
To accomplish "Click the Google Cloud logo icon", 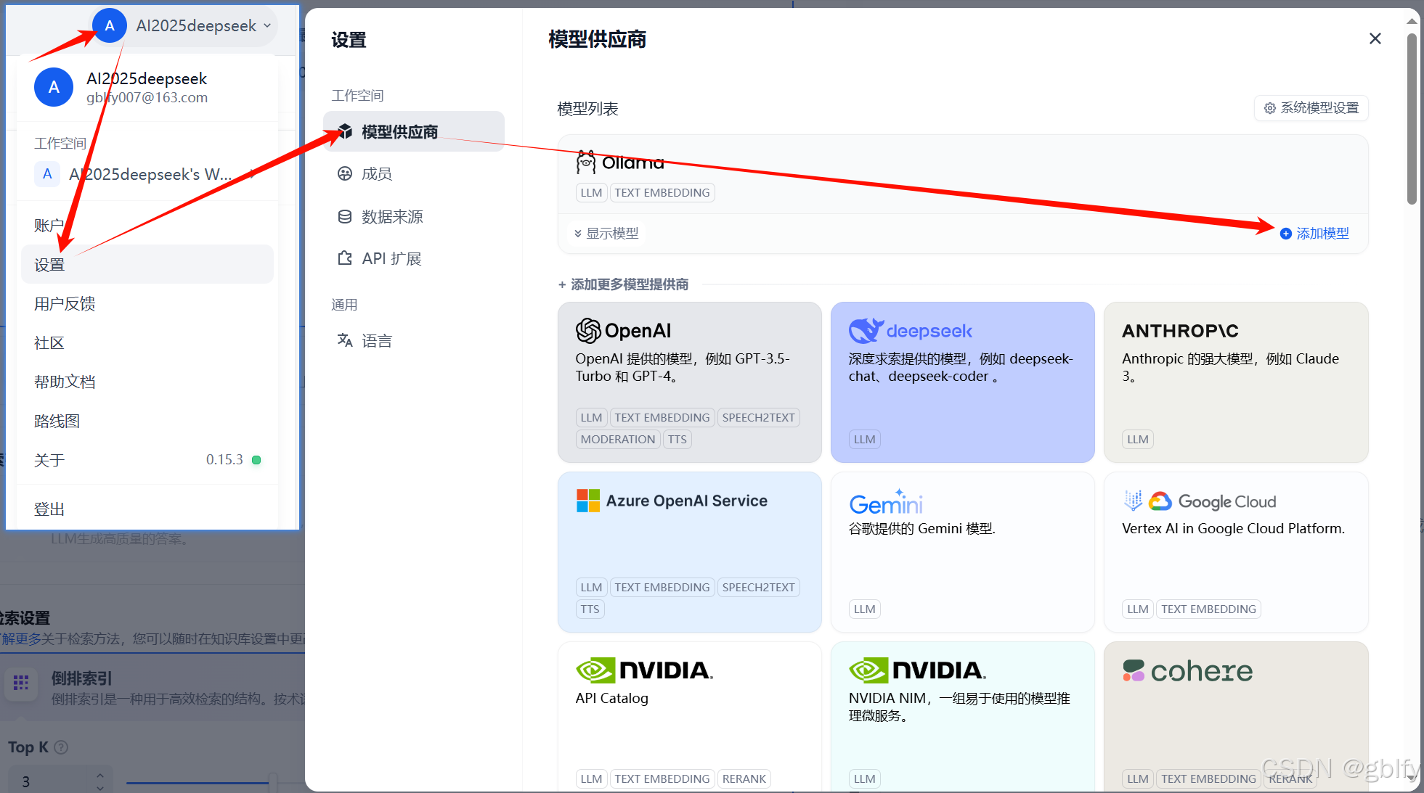I will pos(1160,501).
